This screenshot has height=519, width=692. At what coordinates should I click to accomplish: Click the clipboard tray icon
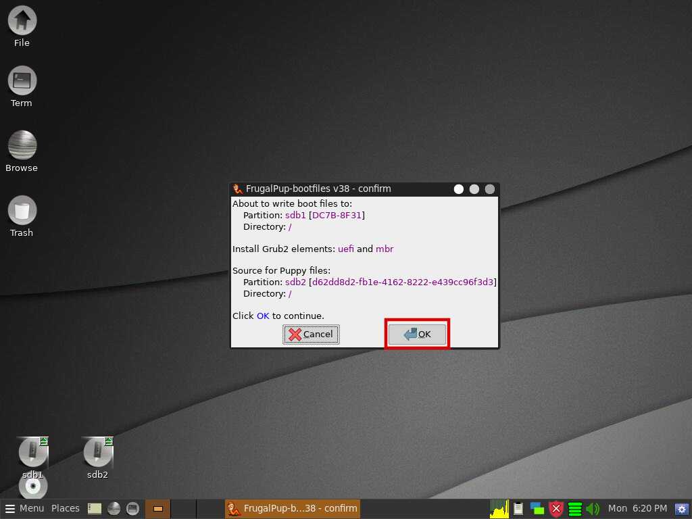click(518, 508)
